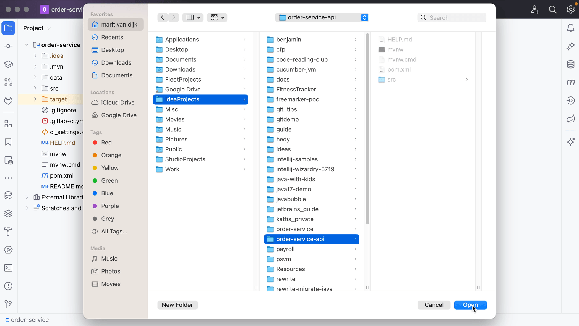Open the Spring tool window via leaf icon
This screenshot has width=579, height=326.
570,119
